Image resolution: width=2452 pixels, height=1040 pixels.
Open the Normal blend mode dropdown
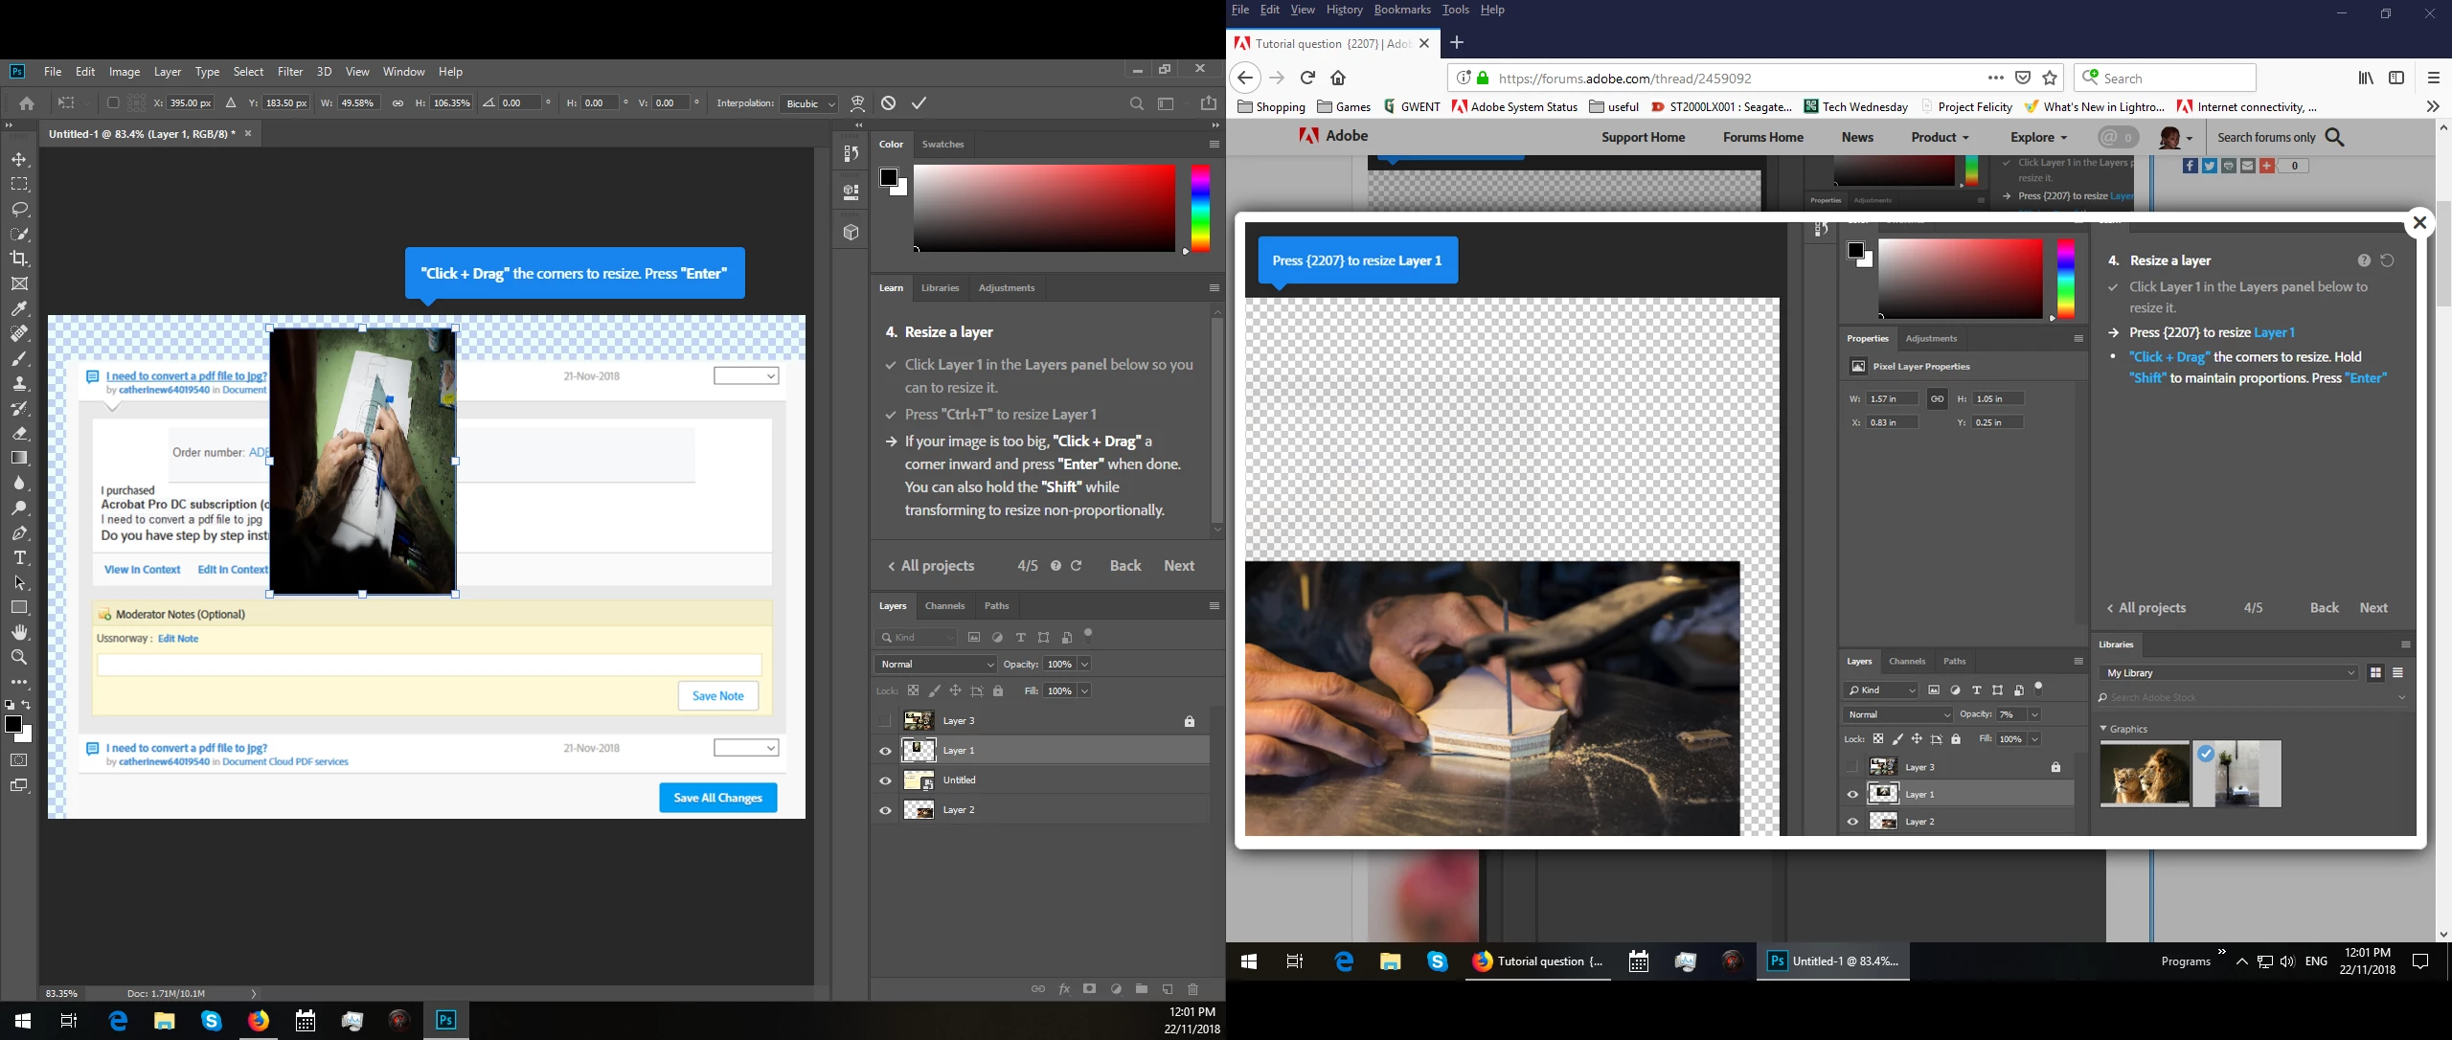point(936,664)
